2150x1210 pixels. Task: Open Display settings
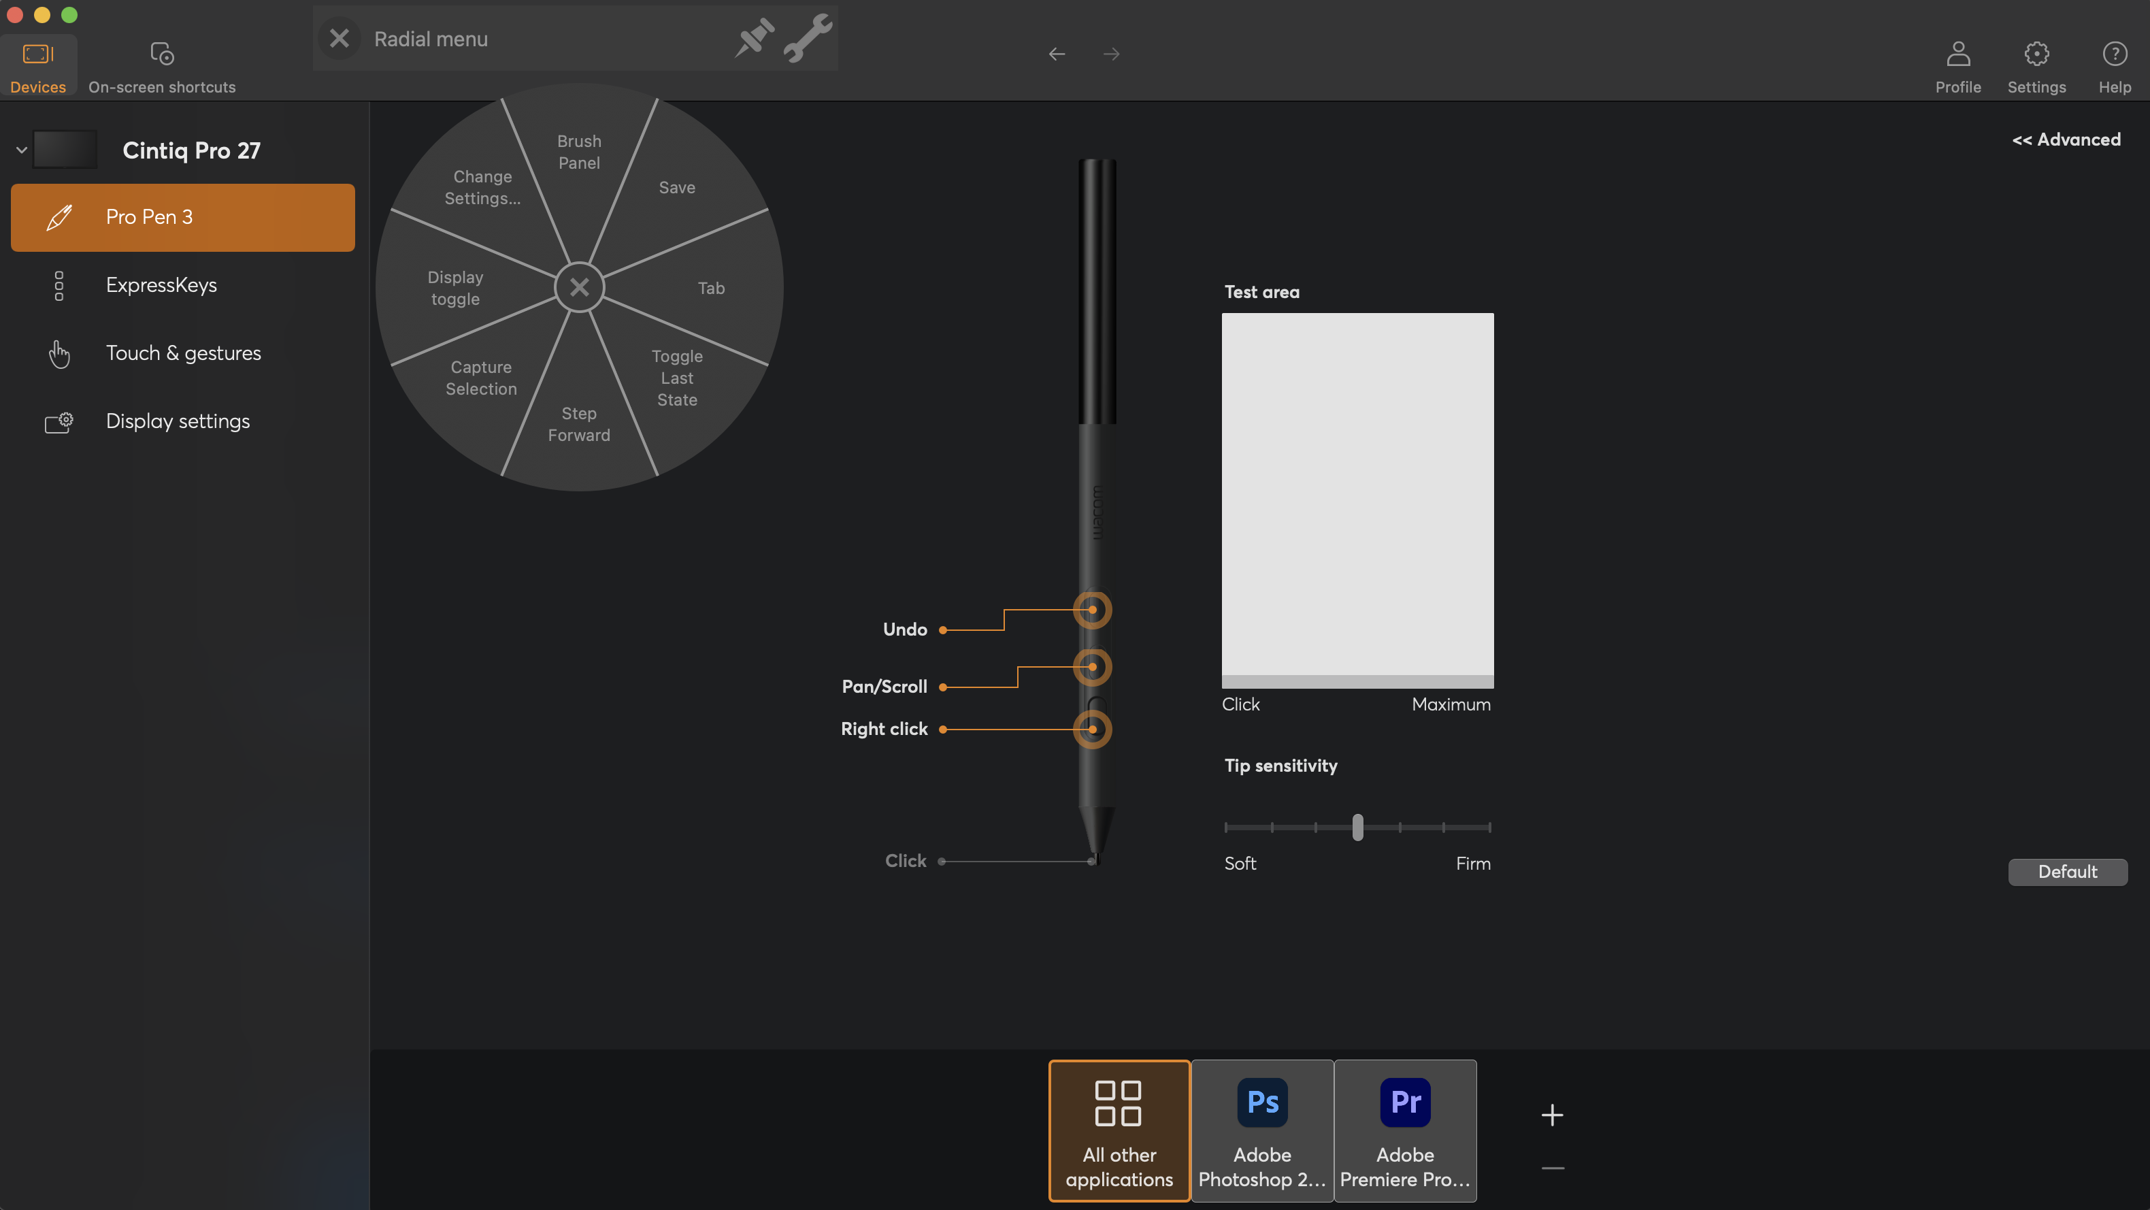178,421
